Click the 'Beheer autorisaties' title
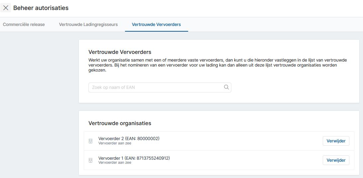Viewport: 363px width, 178px height. 41,8
